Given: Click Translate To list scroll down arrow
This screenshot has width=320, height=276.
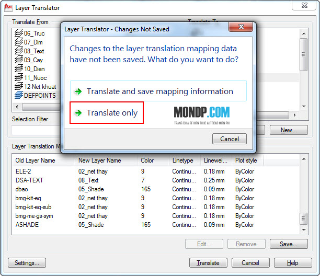Looking at the screenshot, I should tap(304, 107).
